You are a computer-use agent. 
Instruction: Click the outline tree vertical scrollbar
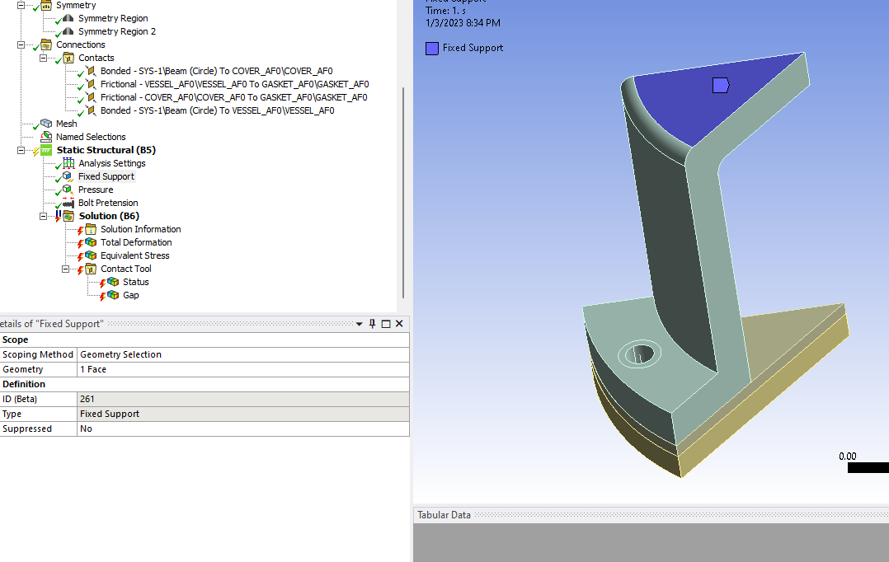click(403, 193)
